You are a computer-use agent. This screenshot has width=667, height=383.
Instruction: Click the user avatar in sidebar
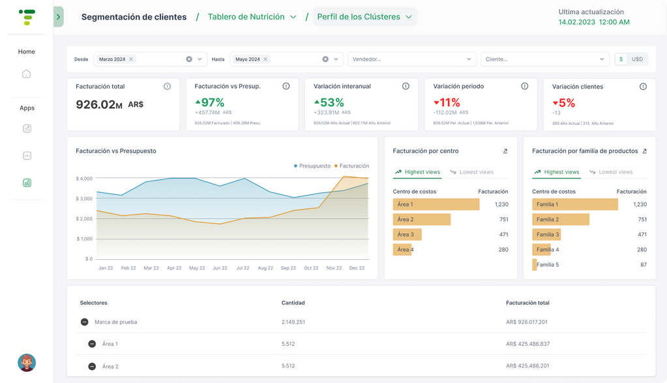[27, 362]
